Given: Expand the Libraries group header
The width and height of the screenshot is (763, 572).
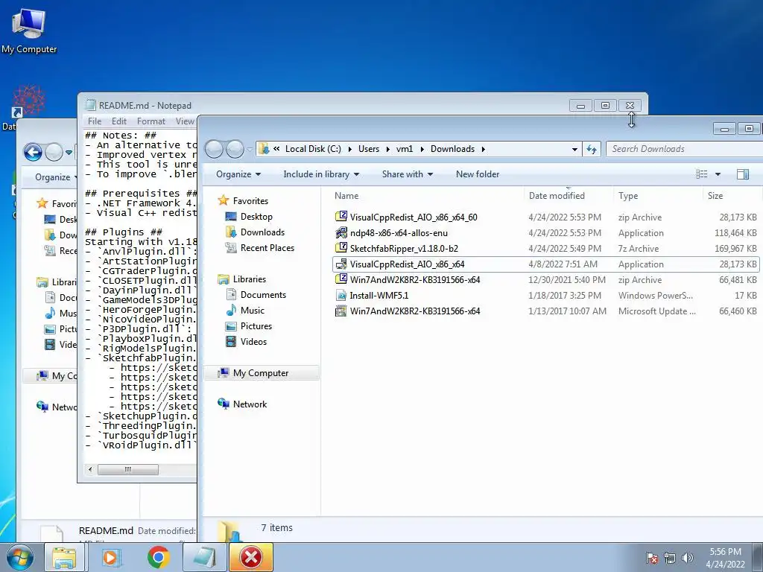Looking at the screenshot, I should coord(249,279).
